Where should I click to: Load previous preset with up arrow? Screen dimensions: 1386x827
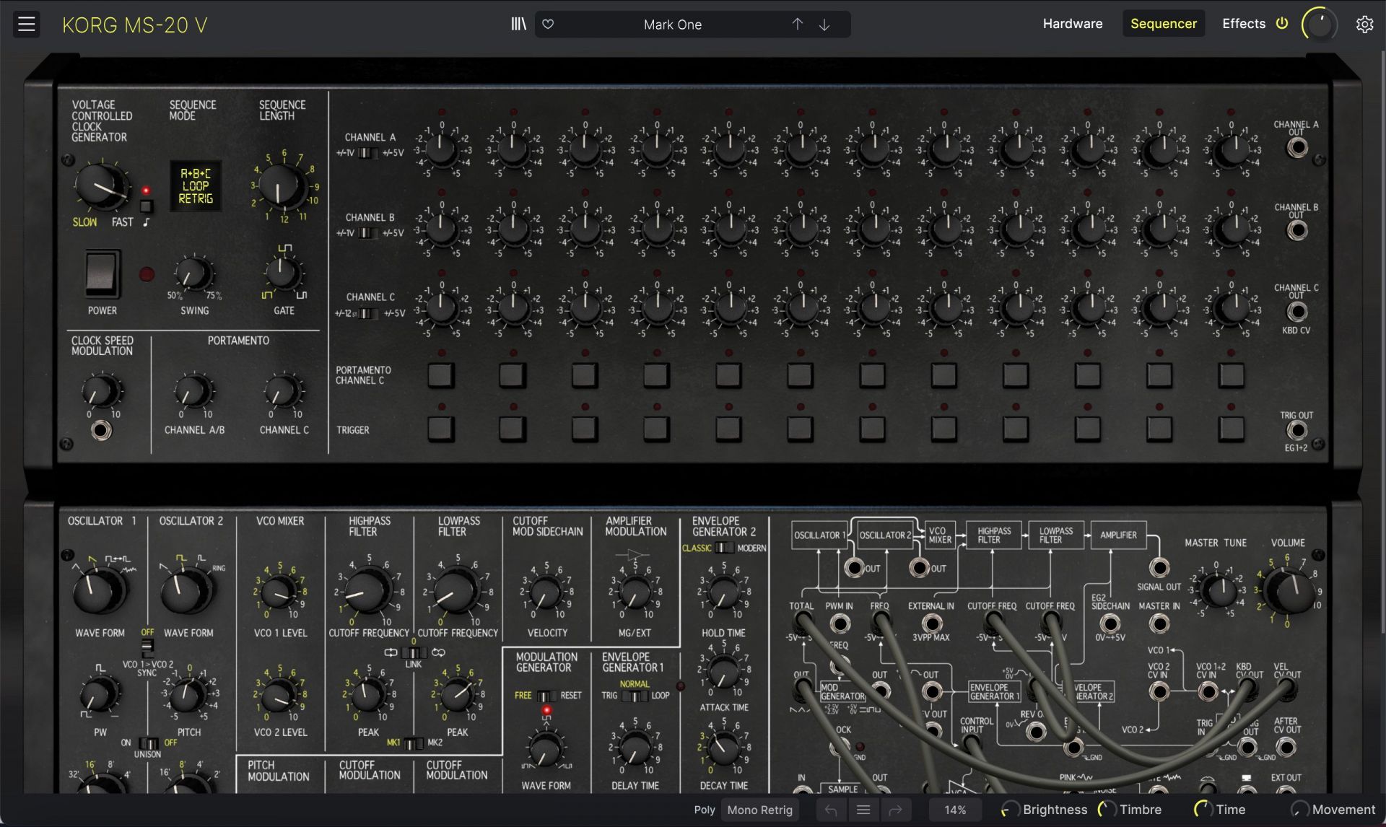click(797, 24)
